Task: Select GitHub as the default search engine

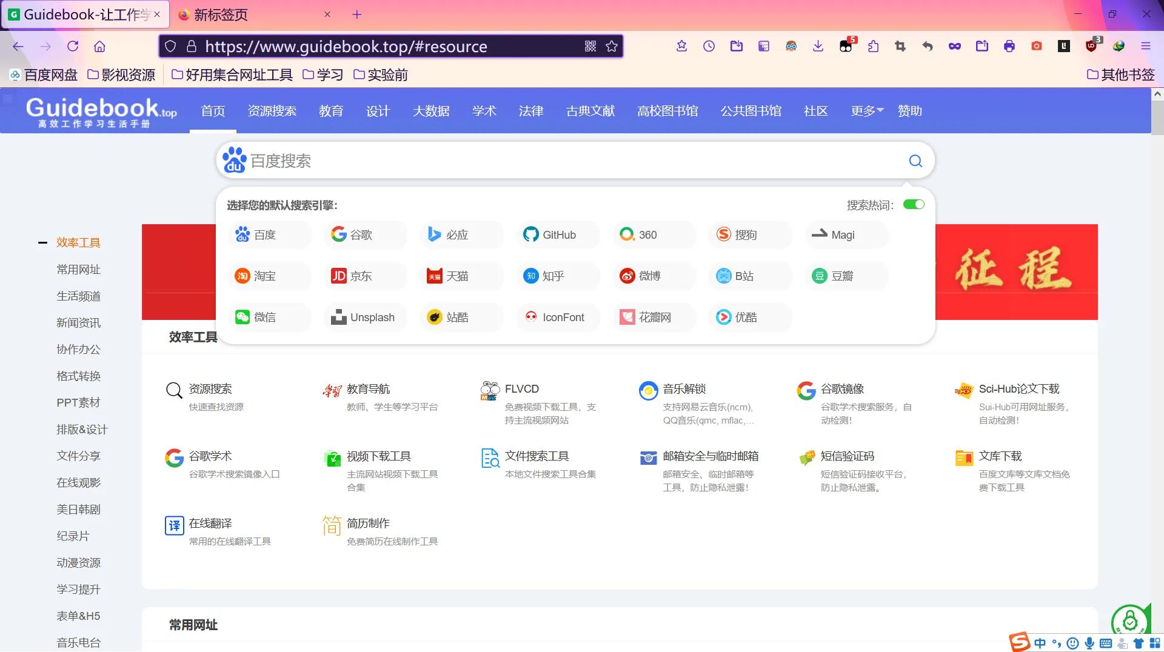Action: point(557,235)
